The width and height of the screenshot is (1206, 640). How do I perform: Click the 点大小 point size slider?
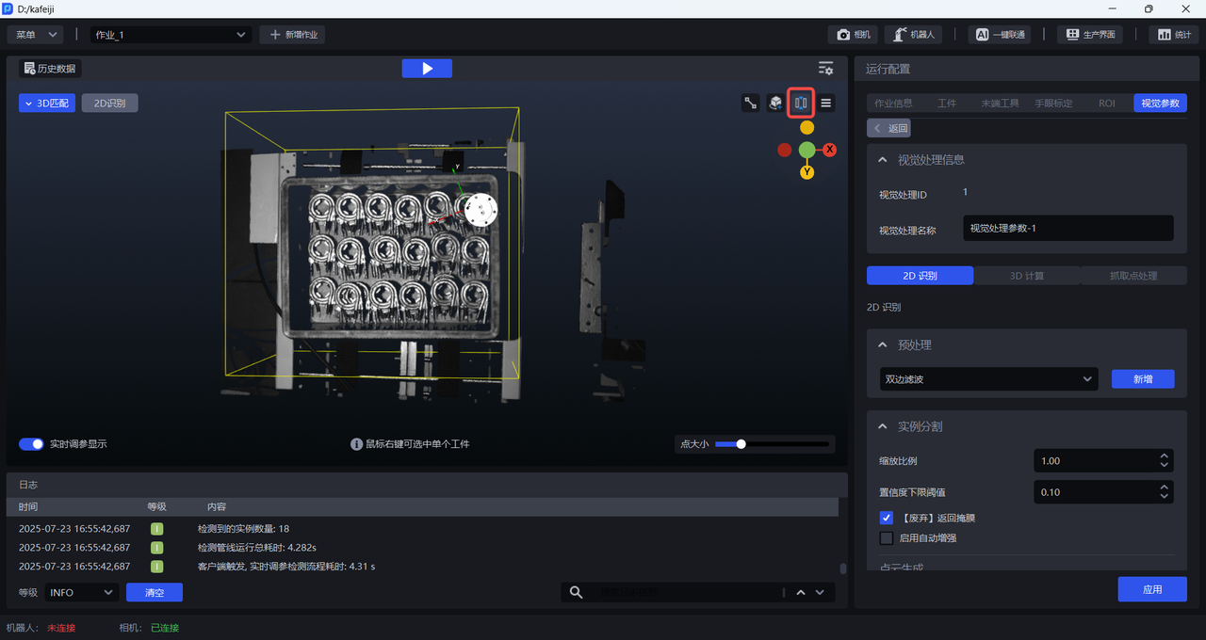pos(772,444)
